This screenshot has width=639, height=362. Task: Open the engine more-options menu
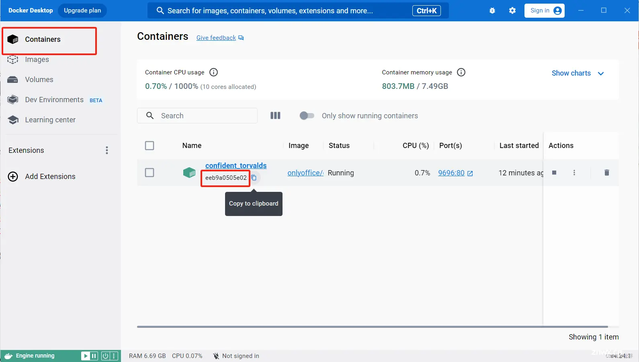(114, 356)
